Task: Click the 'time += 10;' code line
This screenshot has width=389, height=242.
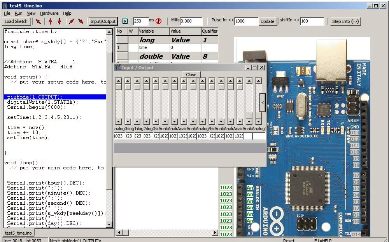Action: click(x=24, y=132)
